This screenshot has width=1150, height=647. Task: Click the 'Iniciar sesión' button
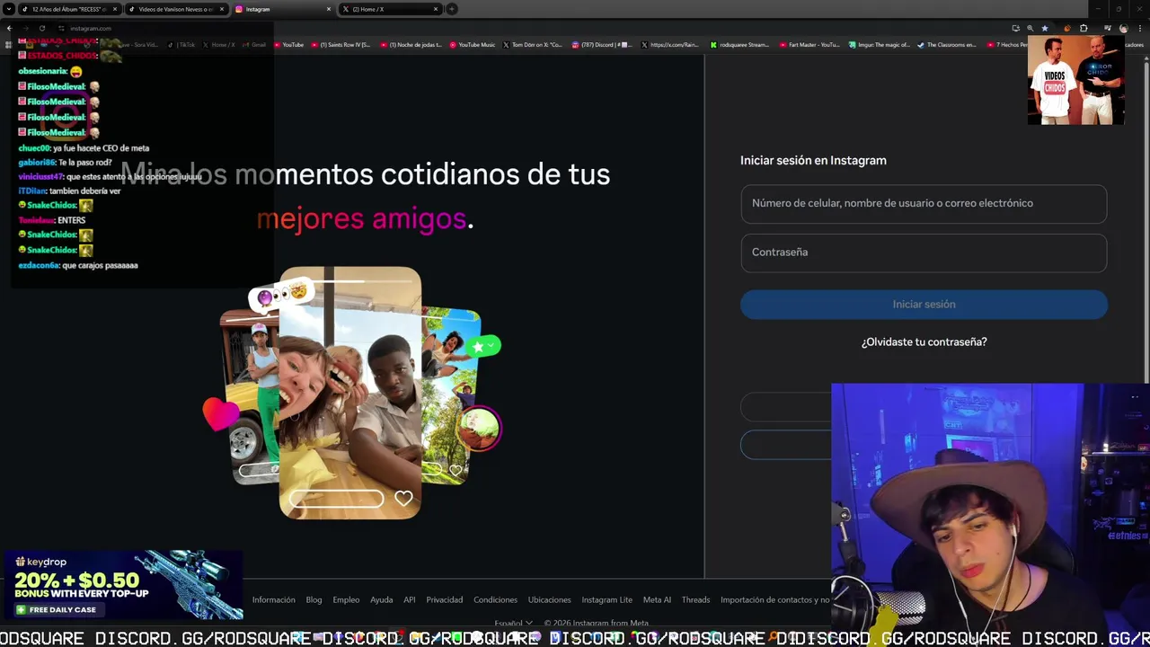pyautogui.click(x=924, y=305)
